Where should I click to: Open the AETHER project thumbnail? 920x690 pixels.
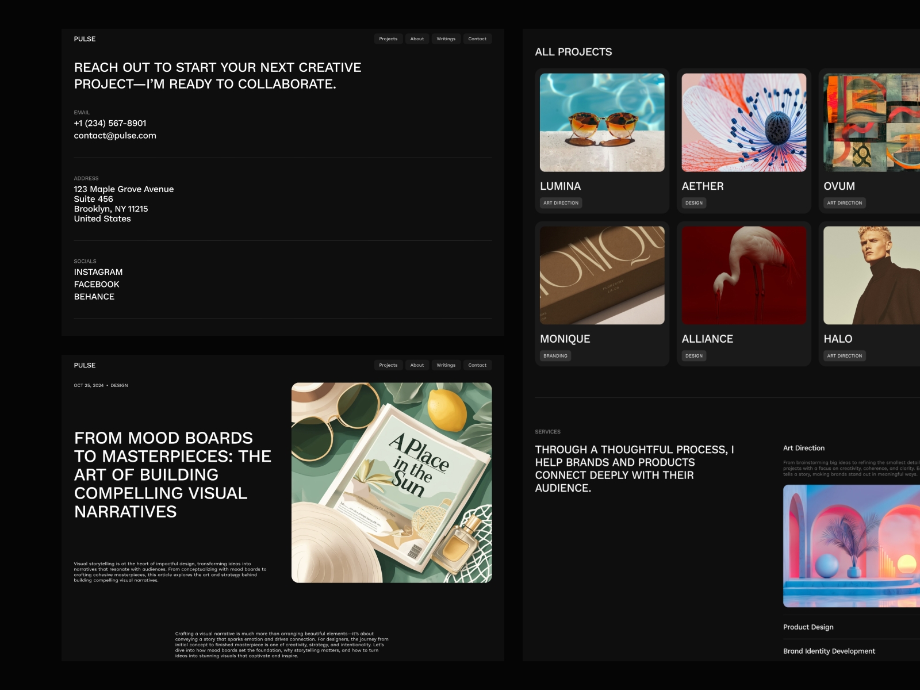744,121
